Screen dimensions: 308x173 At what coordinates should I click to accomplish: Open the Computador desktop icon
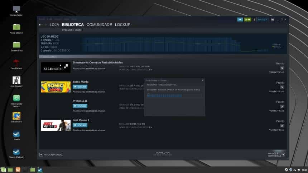[16, 11]
